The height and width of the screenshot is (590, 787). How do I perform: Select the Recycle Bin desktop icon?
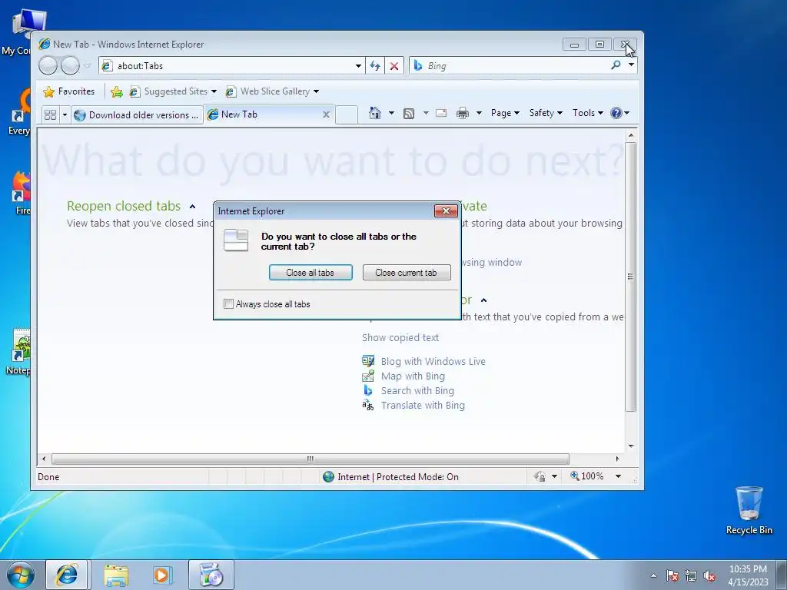tap(749, 510)
